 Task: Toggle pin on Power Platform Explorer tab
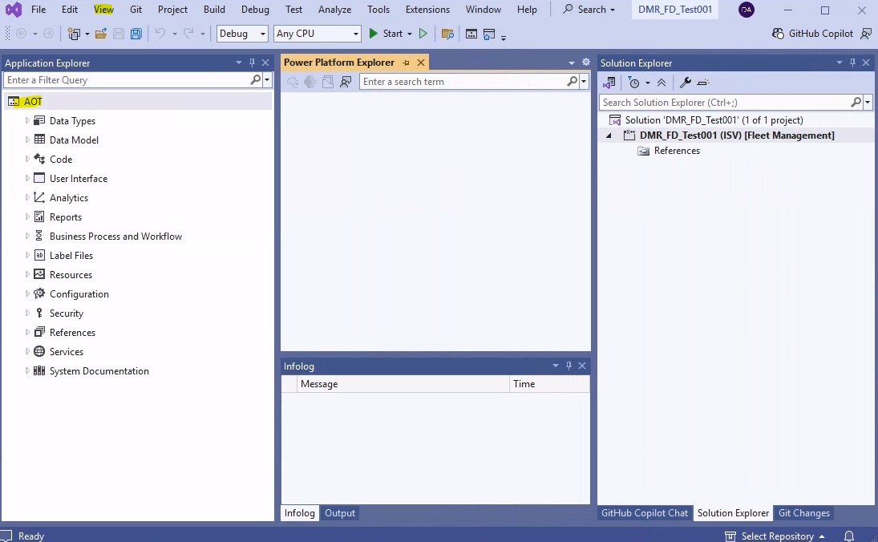[x=406, y=63]
